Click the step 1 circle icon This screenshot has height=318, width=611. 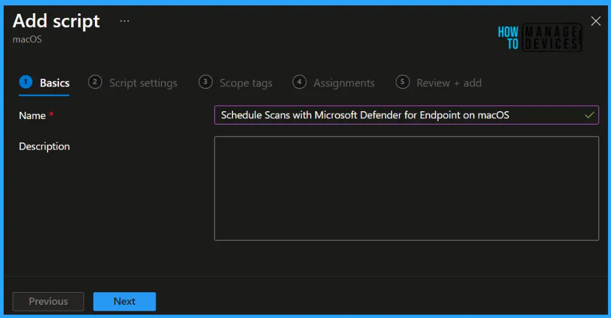tap(26, 82)
